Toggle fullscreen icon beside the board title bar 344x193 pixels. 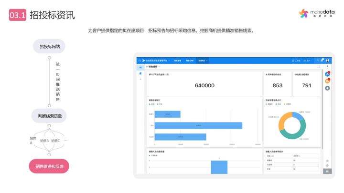pos(319,67)
